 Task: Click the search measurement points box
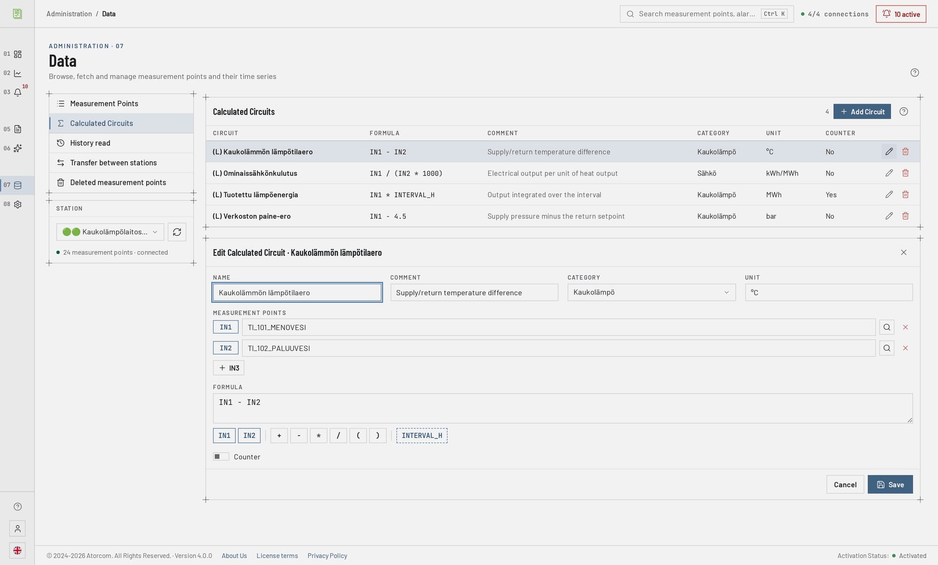click(706, 14)
